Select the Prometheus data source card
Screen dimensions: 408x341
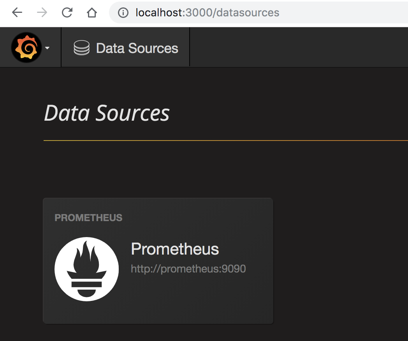[x=158, y=261]
